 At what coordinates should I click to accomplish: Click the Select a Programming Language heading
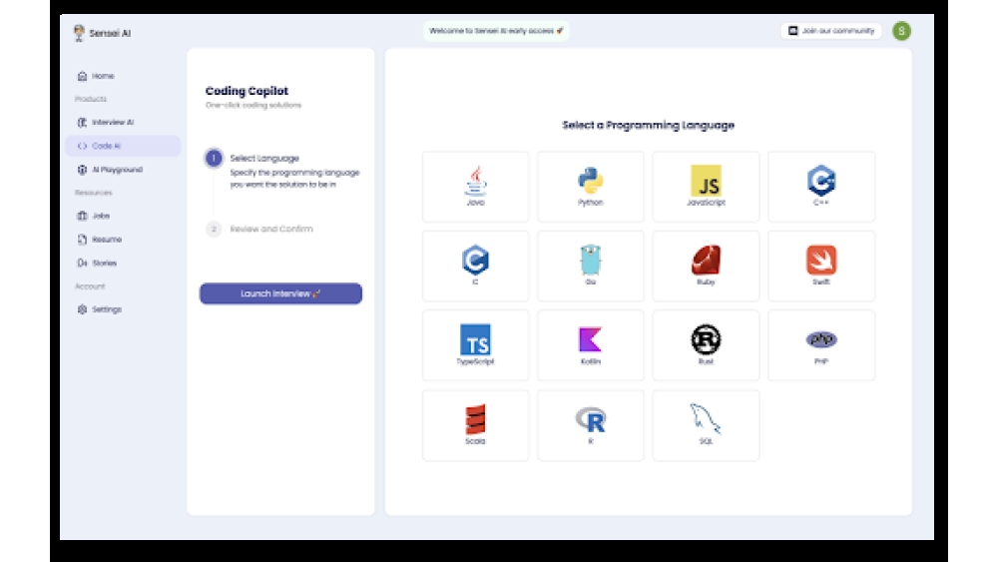[x=648, y=125]
